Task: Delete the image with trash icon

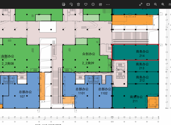Action: pyautogui.click(x=78, y=4)
